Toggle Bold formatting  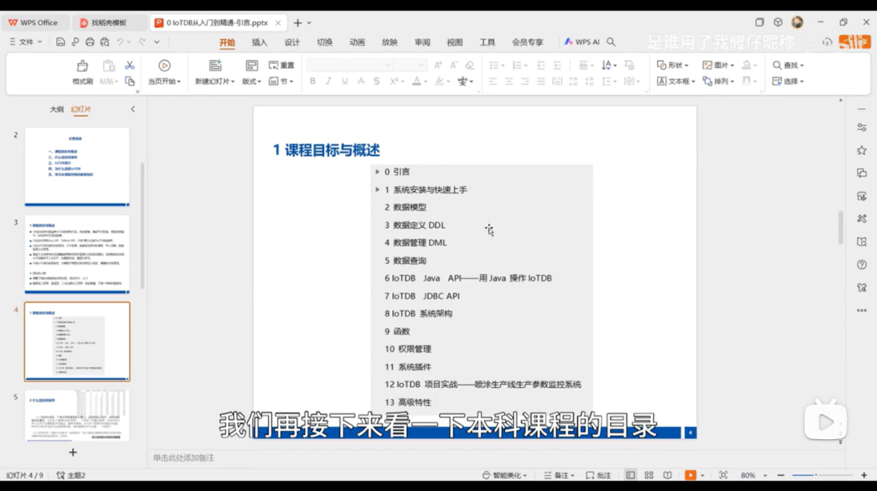pyautogui.click(x=313, y=82)
